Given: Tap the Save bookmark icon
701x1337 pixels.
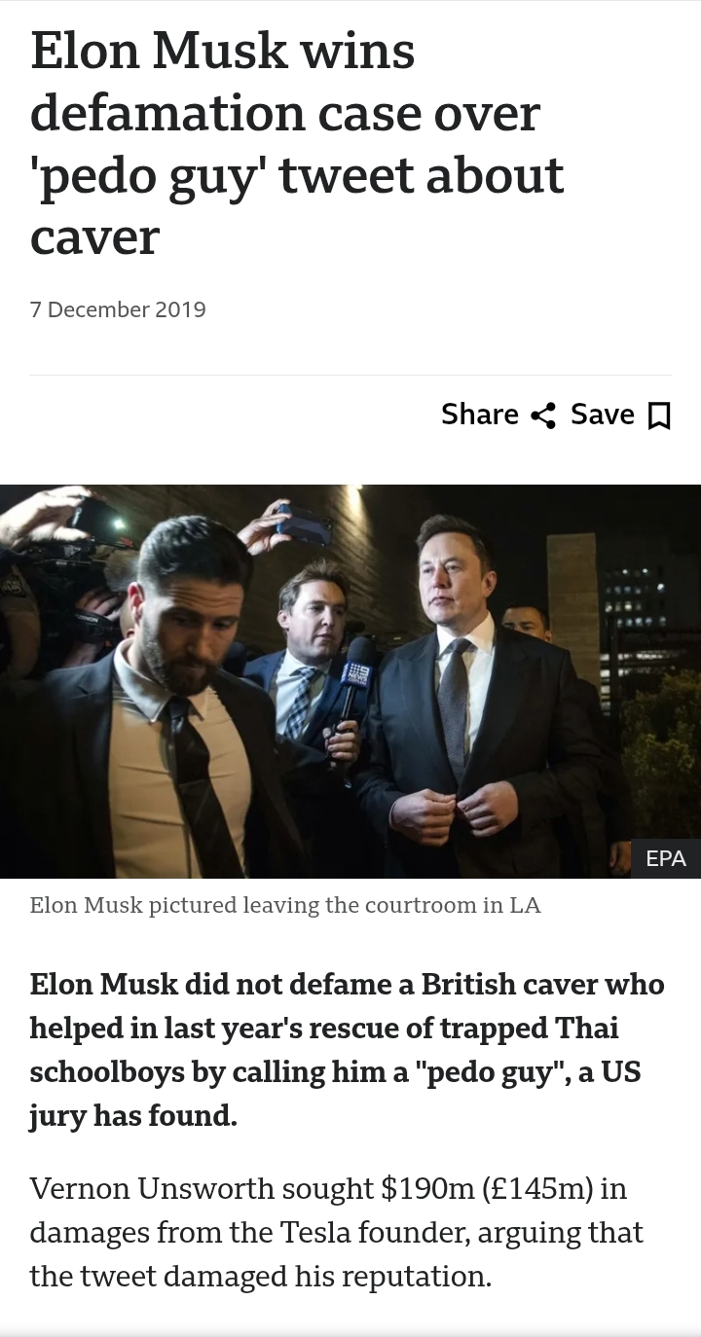Looking at the screenshot, I should point(659,416).
